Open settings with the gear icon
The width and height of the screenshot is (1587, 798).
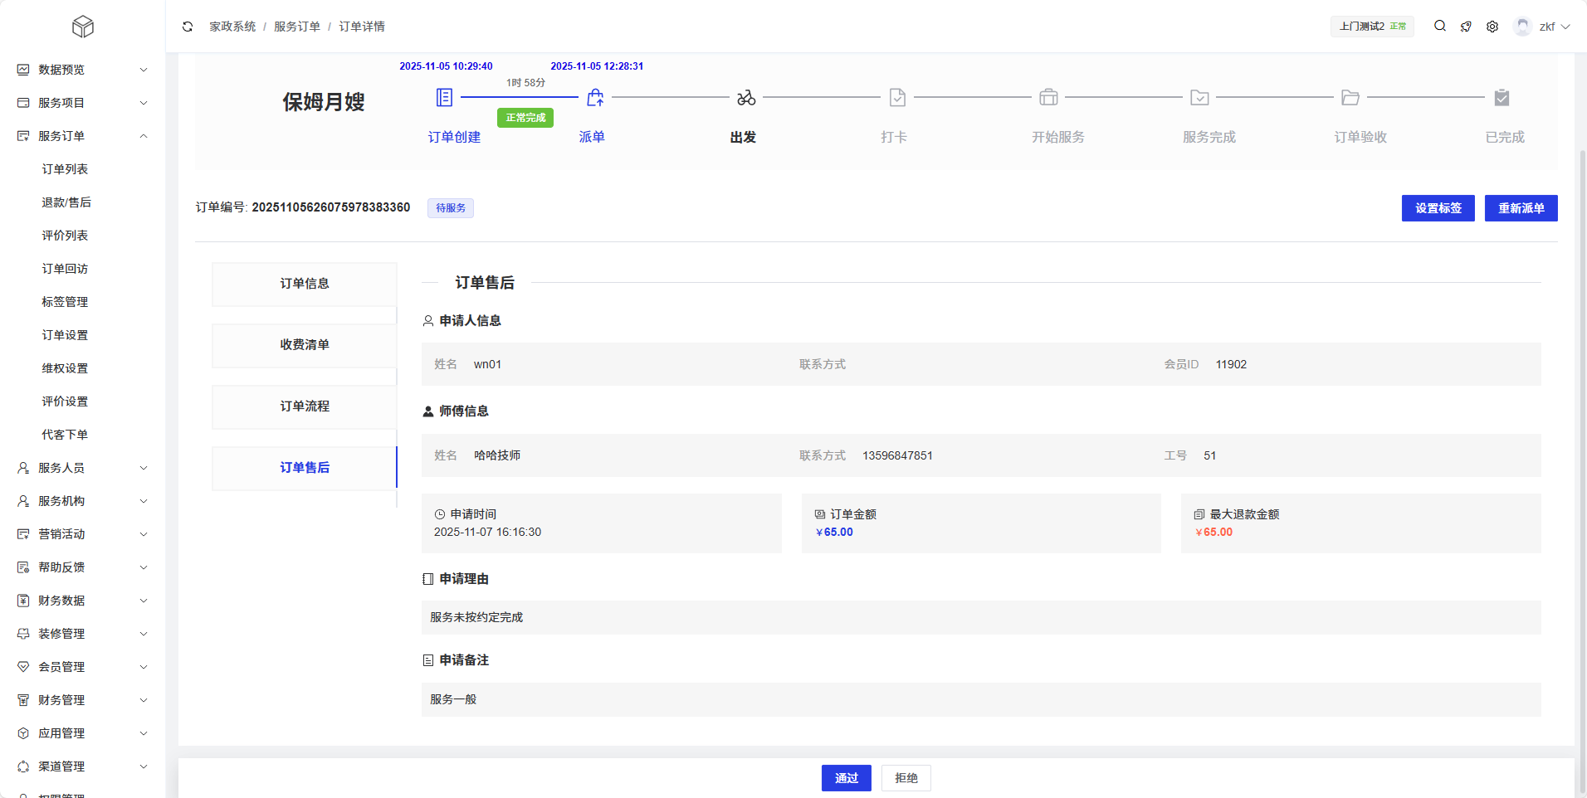pos(1492,27)
